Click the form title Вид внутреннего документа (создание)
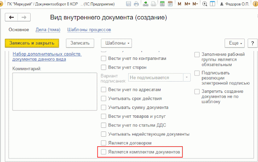 click(108, 17)
